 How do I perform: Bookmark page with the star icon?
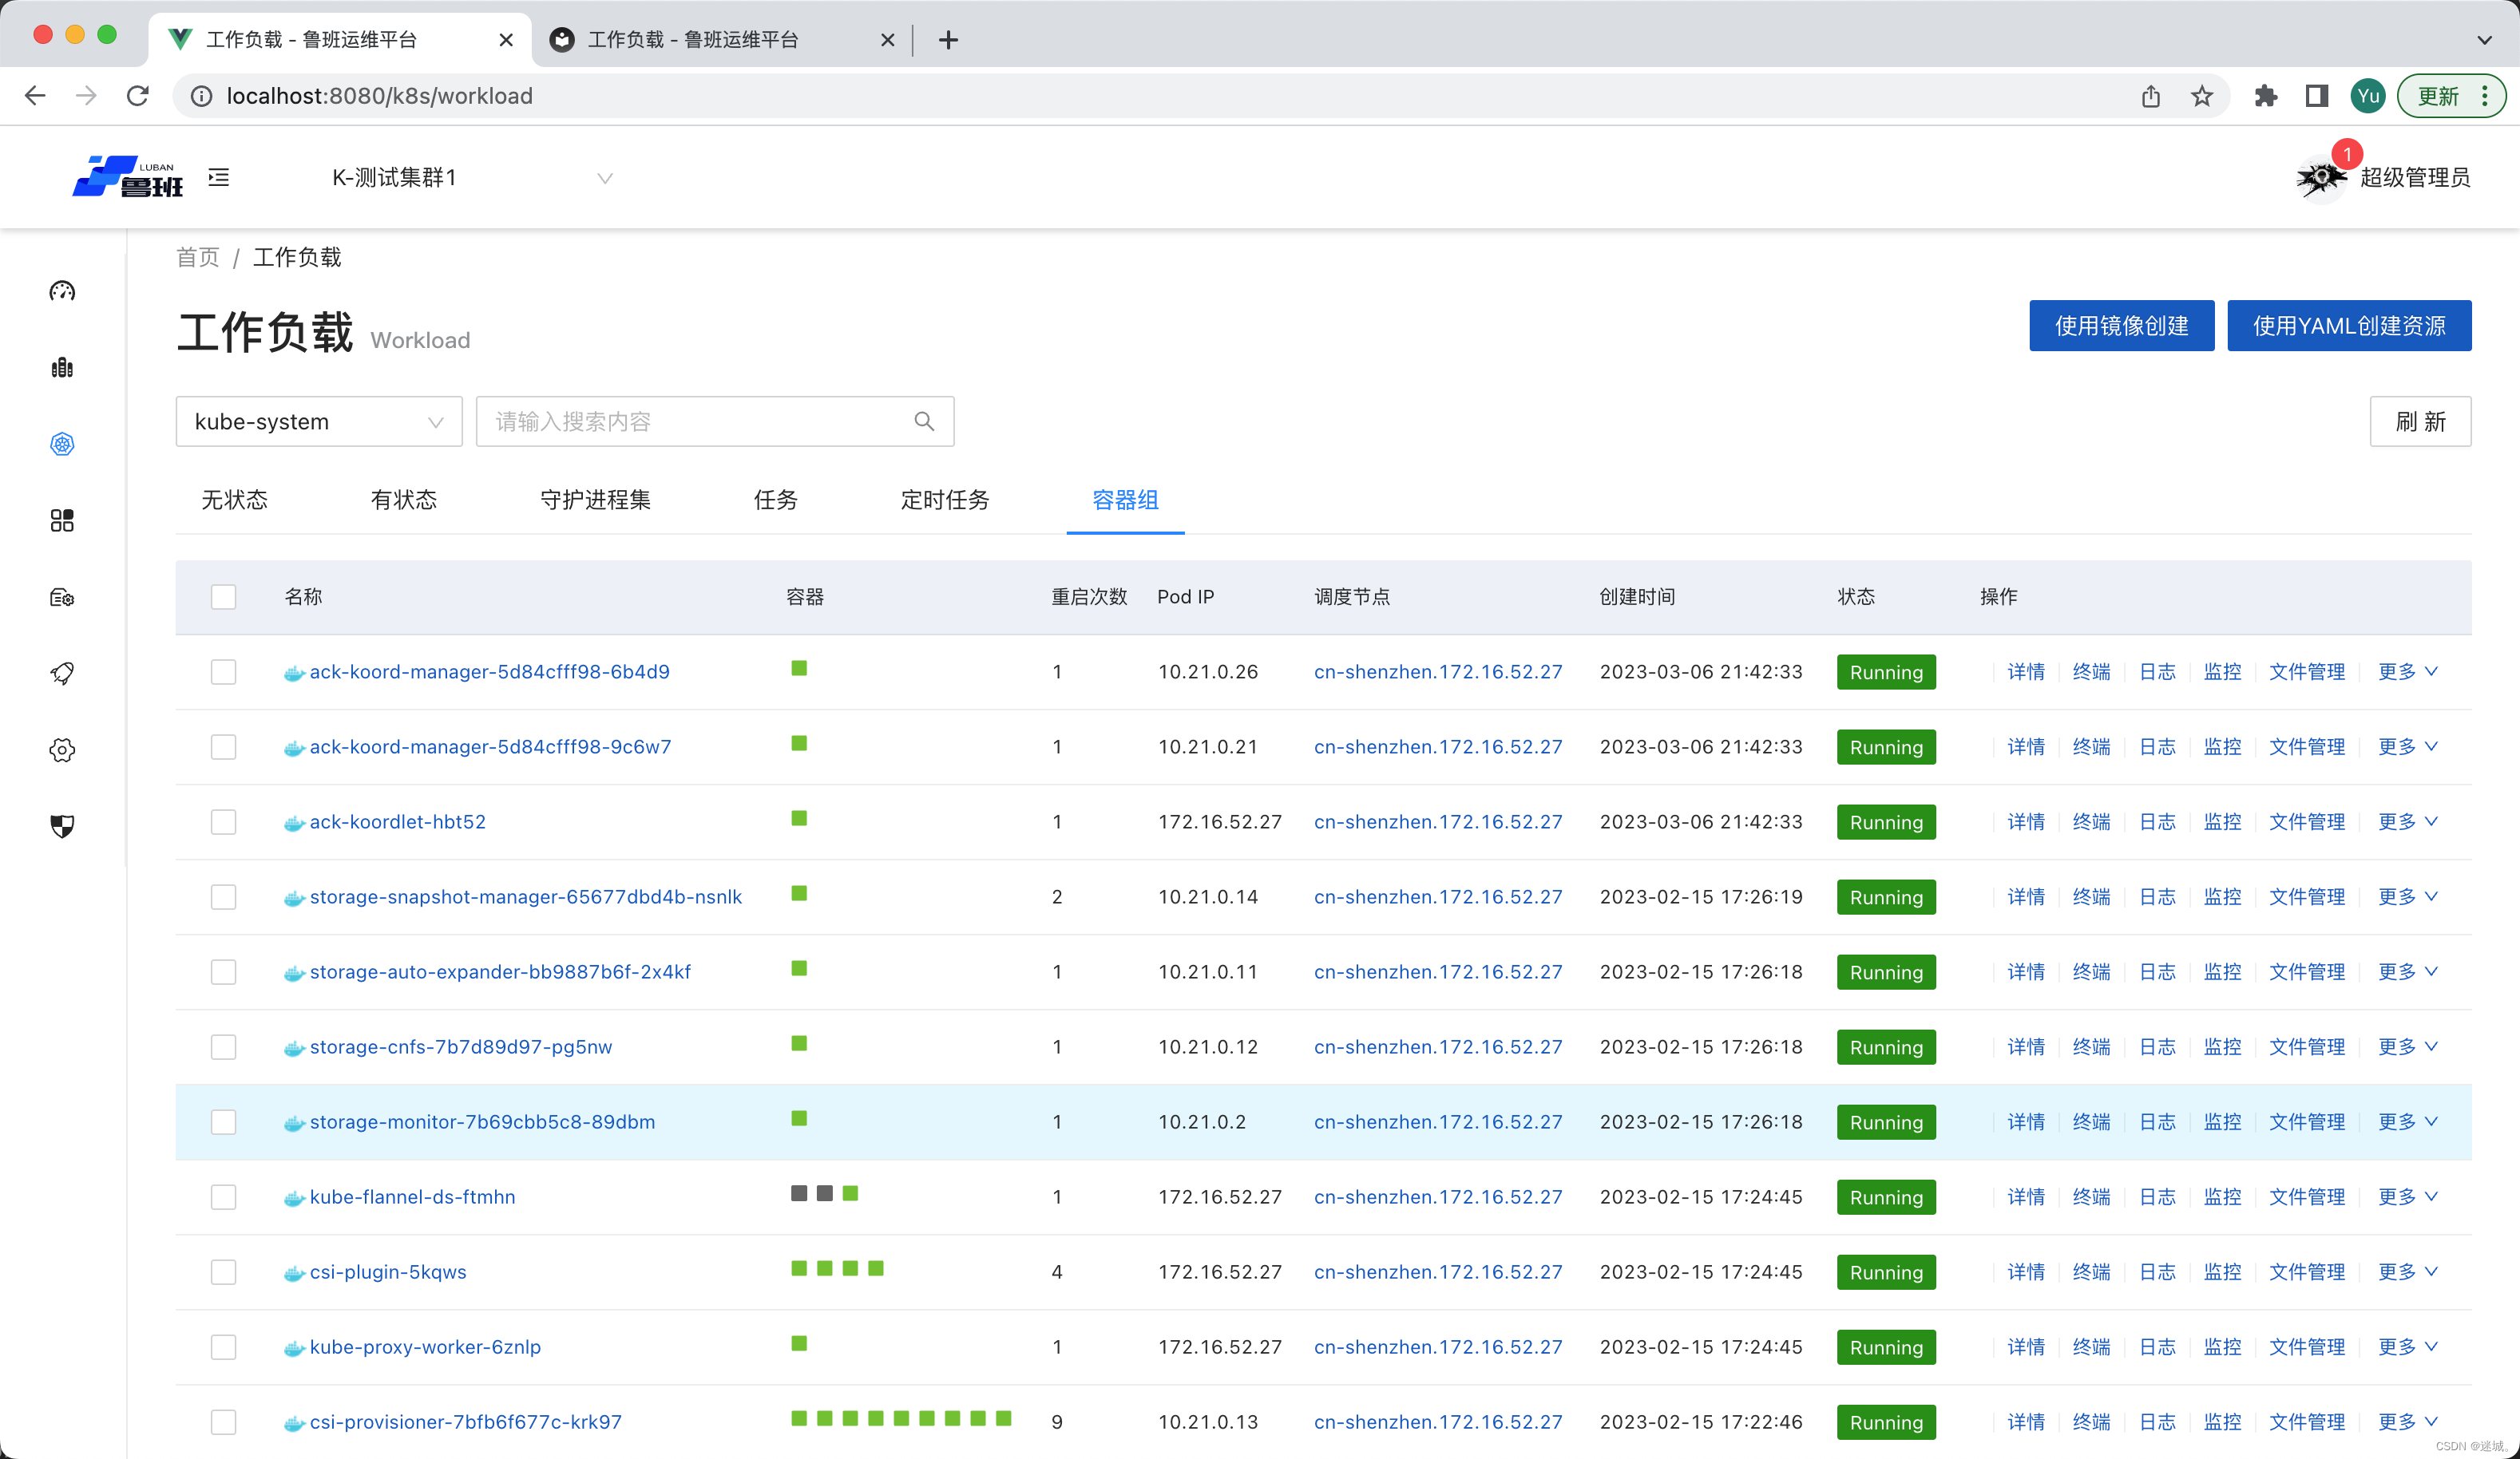[2202, 96]
